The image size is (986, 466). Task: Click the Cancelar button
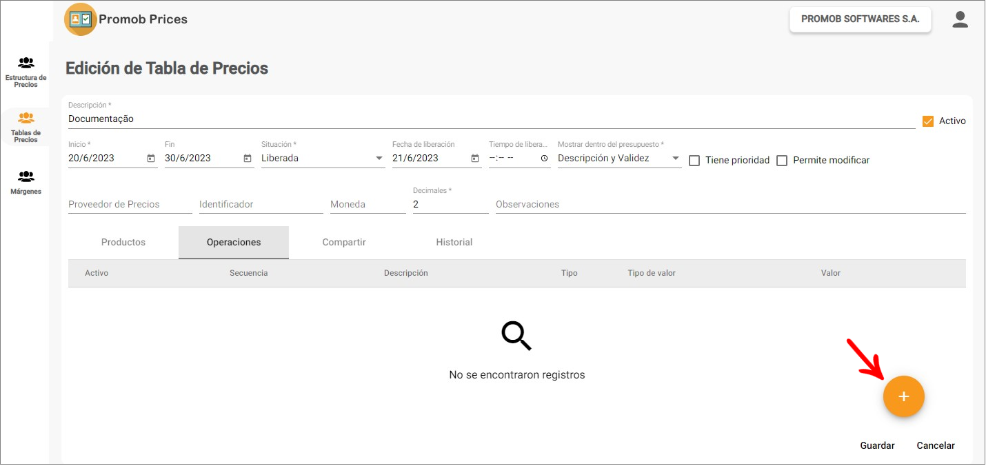(x=935, y=445)
